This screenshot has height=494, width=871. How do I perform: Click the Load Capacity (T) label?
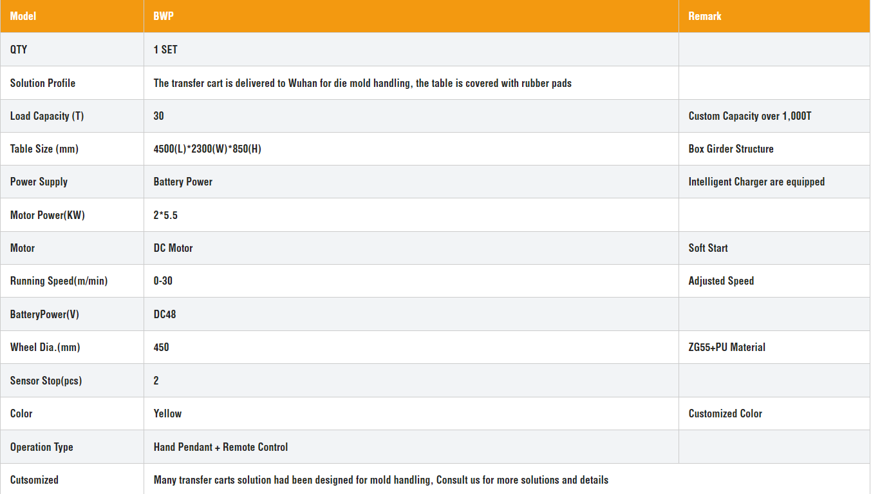[47, 116]
